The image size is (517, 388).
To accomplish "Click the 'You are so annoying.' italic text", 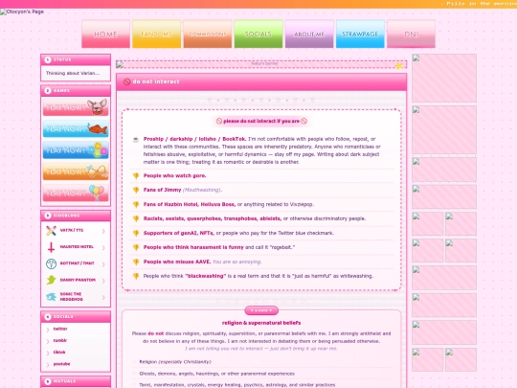I will tap(237, 262).
